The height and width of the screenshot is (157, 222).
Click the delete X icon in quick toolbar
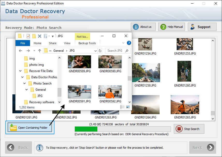coord(40,36)
